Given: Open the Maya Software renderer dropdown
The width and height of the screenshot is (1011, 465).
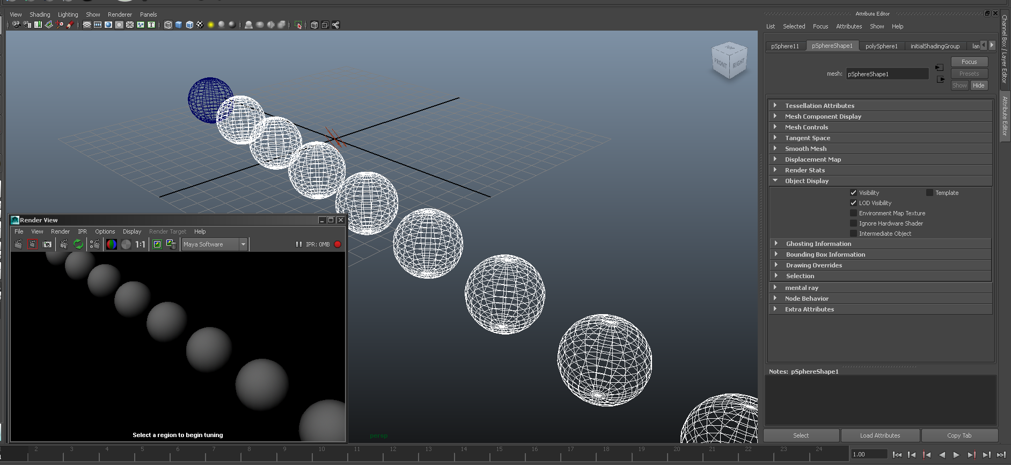Looking at the screenshot, I should (215, 244).
